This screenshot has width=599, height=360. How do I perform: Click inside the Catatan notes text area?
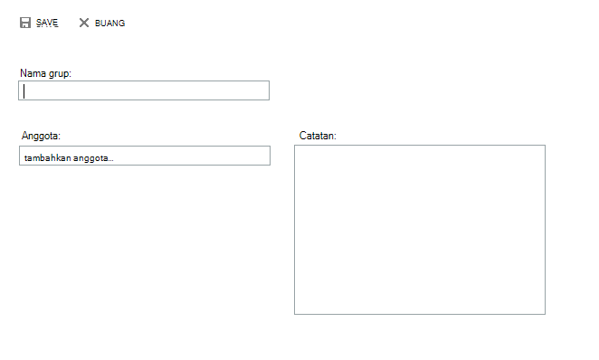pos(420,230)
